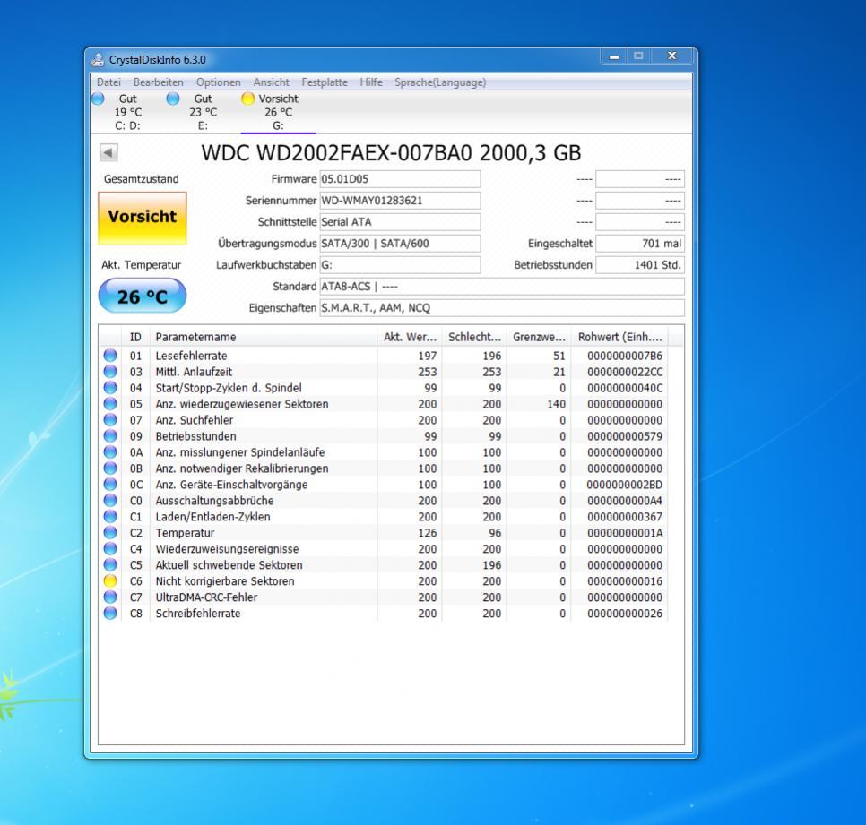This screenshot has width=866, height=825.
Task: Open the Hilfe menu
Action: pos(371,82)
